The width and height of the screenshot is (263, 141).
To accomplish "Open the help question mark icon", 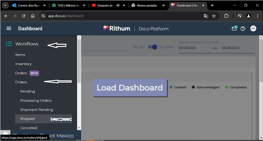I will tap(243, 29).
